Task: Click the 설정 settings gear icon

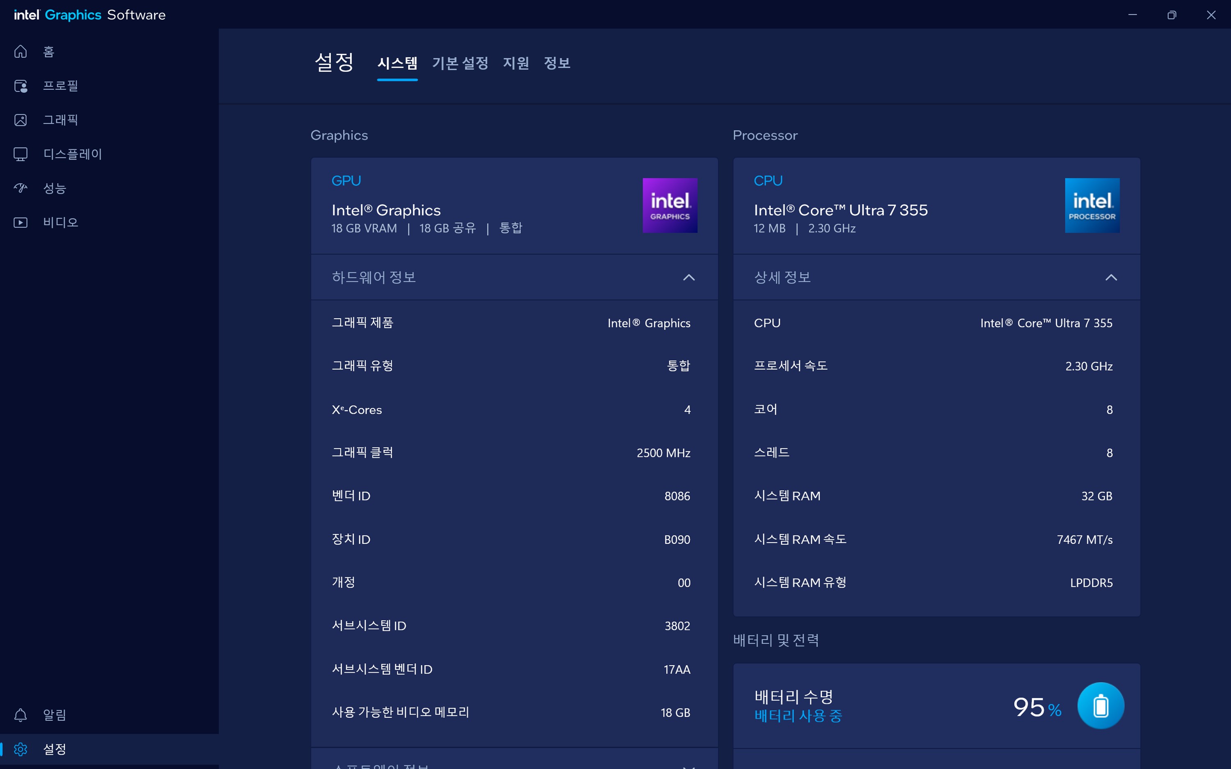Action: click(21, 749)
